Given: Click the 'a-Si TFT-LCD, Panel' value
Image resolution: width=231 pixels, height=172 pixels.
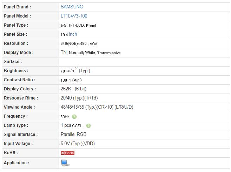Looking at the screenshot, I should pos(78,26).
